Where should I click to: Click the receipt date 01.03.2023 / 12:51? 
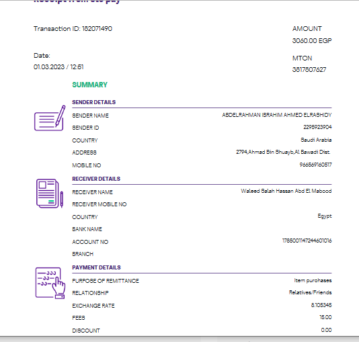pos(58,67)
